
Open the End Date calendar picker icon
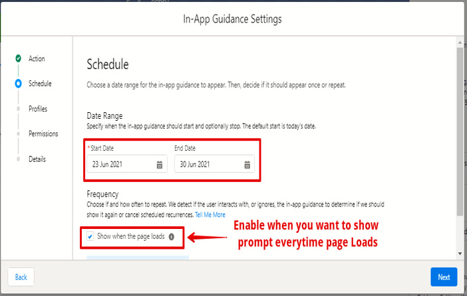[247, 165]
